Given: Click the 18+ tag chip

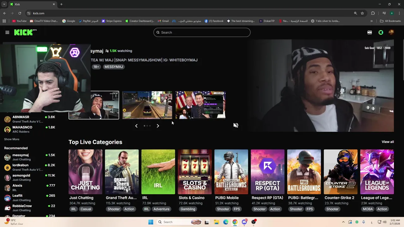Looking at the screenshot, I should click(x=96, y=67).
